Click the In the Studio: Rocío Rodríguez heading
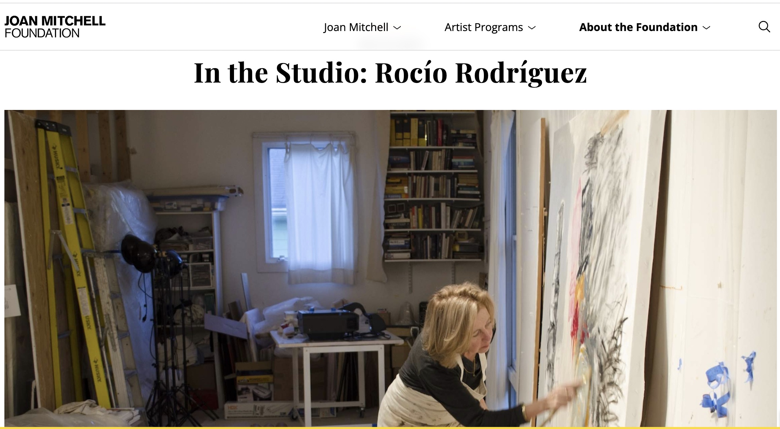Image resolution: width=780 pixels, height=429 pixels. pyautogui.click(x=390, y=73)
